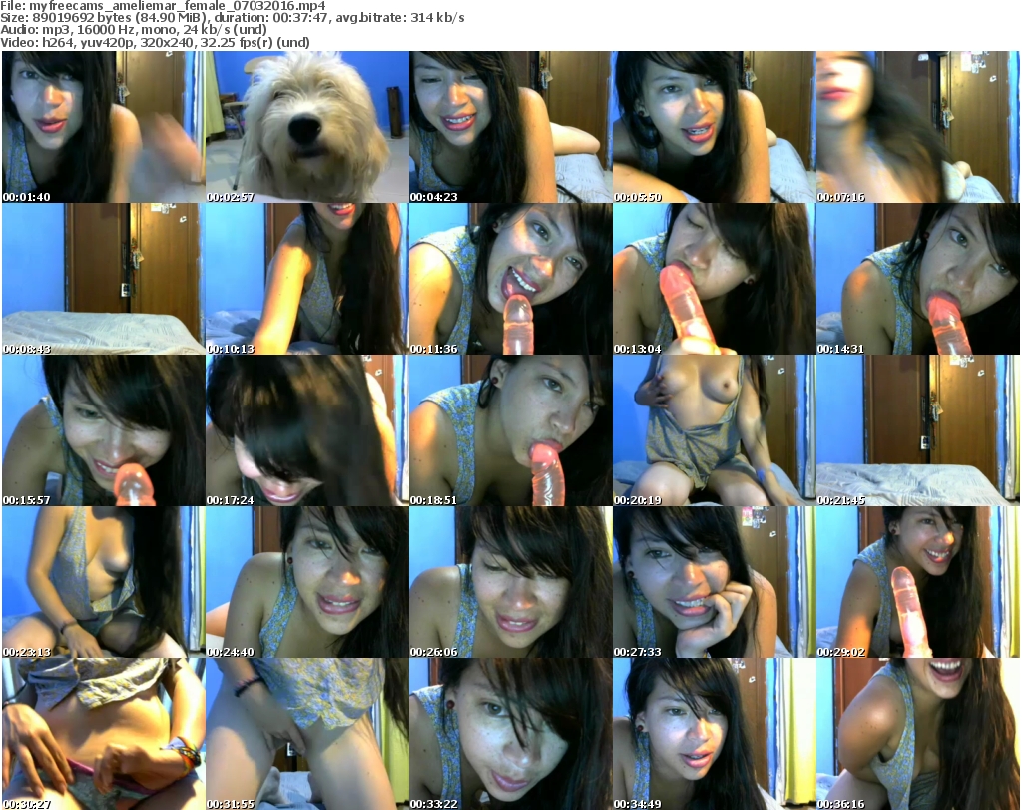Image resolution: width=1022 pixels, height=810 pixels.
Task: Click the frame stamped 00:34:49
Action: pos(714,734)
